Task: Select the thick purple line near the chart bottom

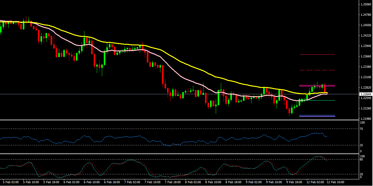Action: (x=317, y=116)
